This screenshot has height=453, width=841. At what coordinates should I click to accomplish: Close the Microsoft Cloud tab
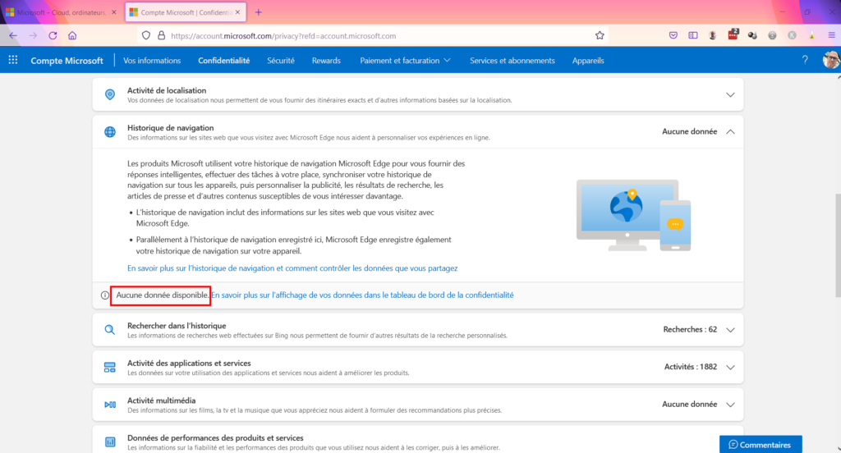(x=113, y=11)
